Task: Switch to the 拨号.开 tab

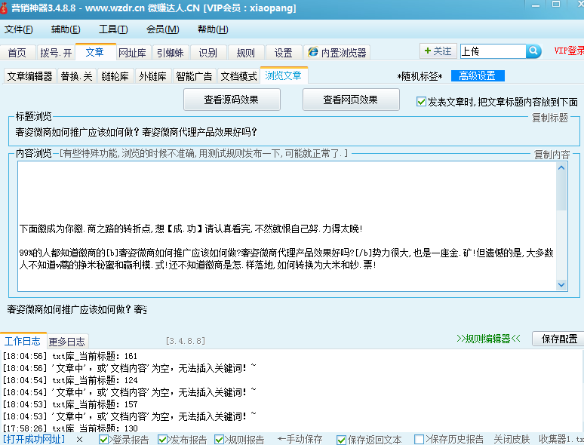Action: tap(56, 53)
